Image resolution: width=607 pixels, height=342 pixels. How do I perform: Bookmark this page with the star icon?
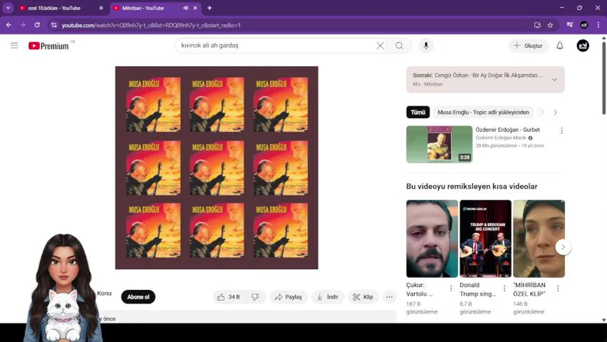click(550, 25)
